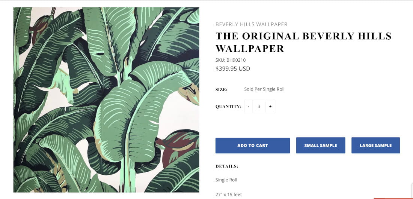413x199 pixels.
Task: Request a Large Sample
Action: point(375,146)
